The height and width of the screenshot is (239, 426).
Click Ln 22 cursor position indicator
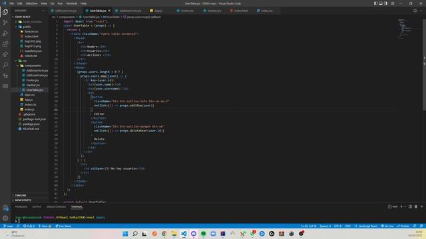pos(309,226)
